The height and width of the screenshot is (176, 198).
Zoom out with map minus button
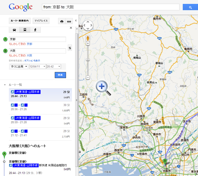(x=88, y=77)
